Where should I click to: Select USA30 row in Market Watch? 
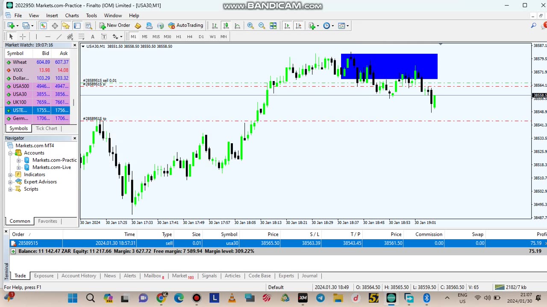[x=37, y=94]
